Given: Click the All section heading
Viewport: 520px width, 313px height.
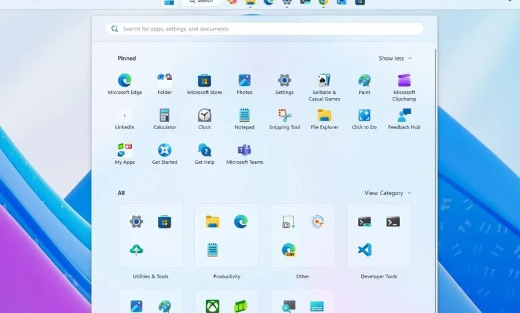Looking at the screenshot, I should pos(121,192).
